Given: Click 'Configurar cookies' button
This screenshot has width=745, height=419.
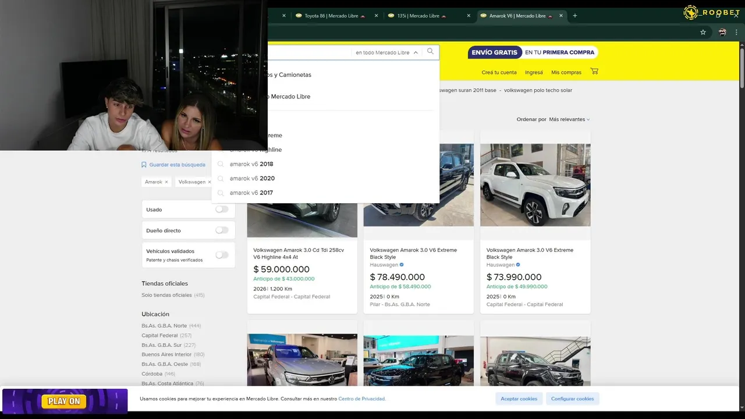Looking at the screenshot, I should pyautogui.click(x=573, y=399).
